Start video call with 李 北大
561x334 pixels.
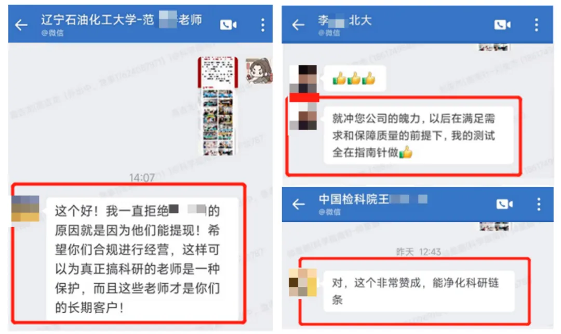[x=502, y=25]
